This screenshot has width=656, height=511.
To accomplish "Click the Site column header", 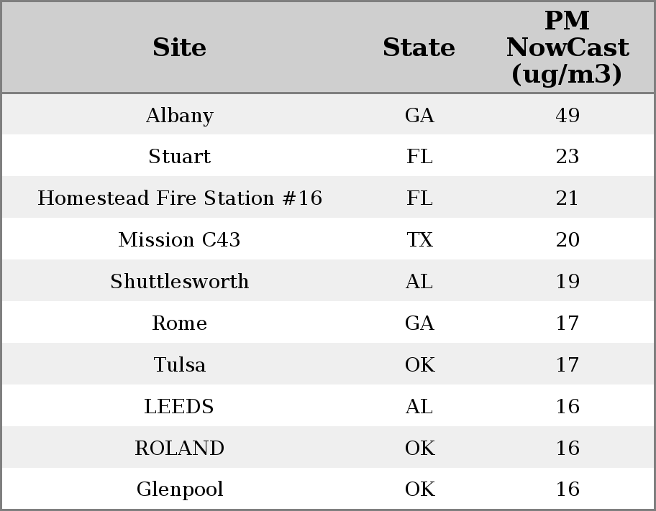I will [x=180, y=47].
